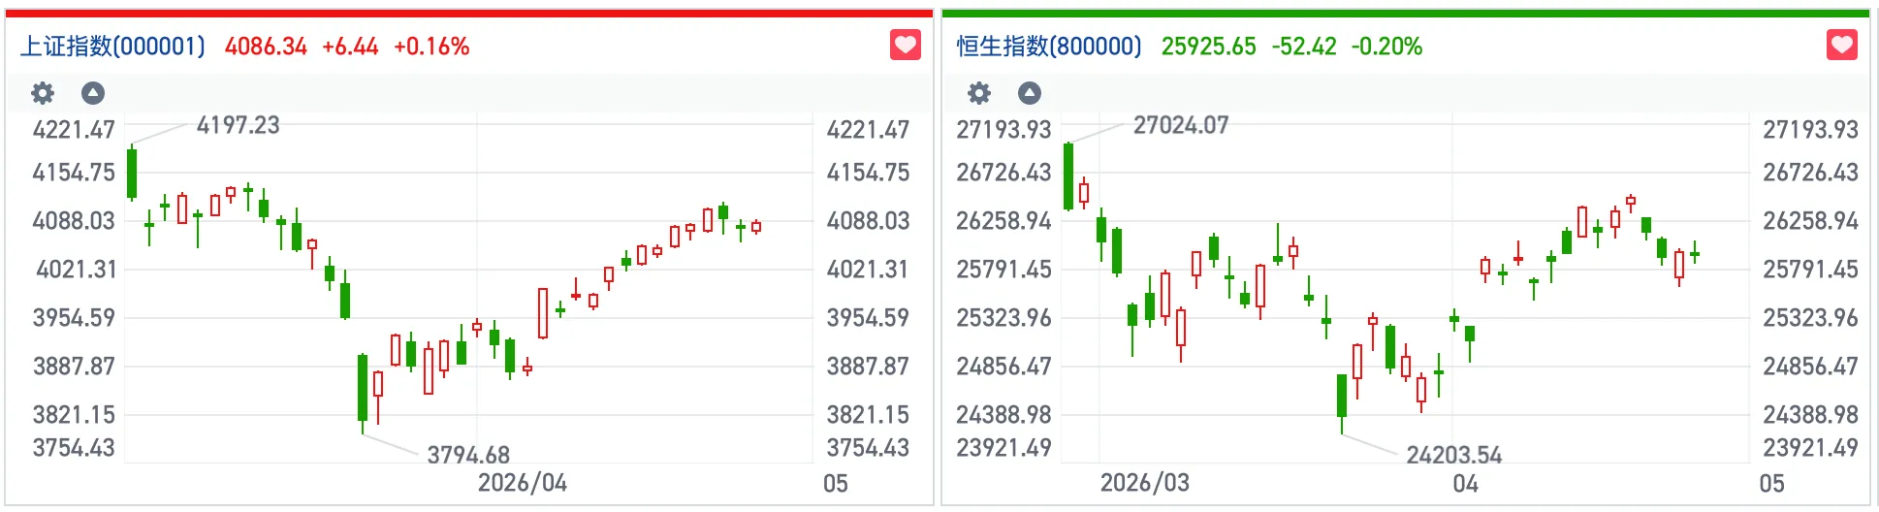Select the 27024.07 high point label

[1180, 125]
